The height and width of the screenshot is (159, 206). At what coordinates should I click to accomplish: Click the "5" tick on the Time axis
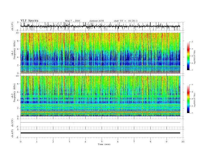[x=102, y=142]
